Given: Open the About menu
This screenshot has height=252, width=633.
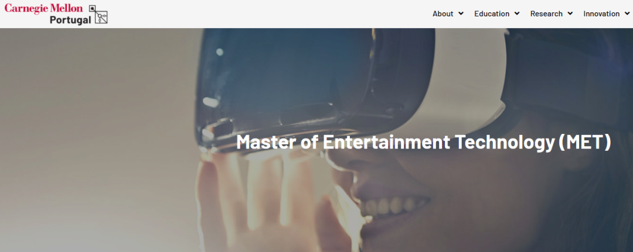Looking at the screenshot, I should tap(443, 13).
